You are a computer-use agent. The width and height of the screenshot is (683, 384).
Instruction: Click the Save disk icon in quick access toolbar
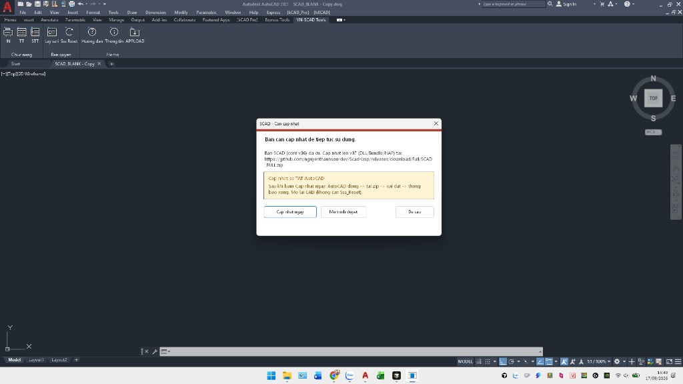tap(37, 4)
